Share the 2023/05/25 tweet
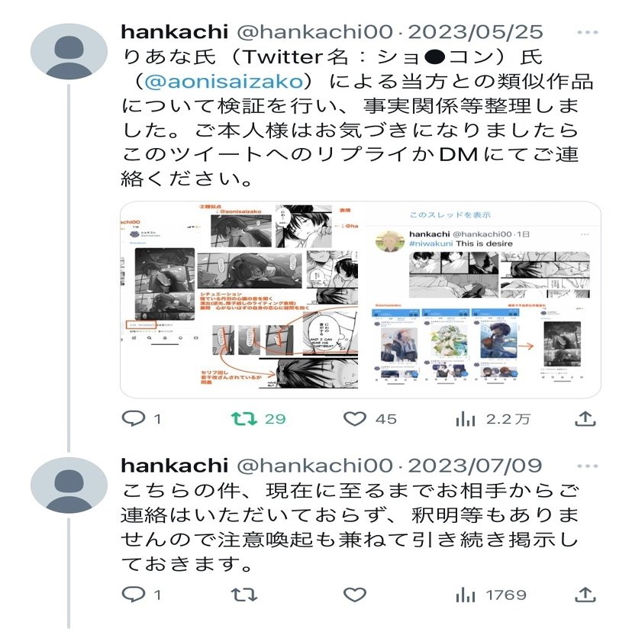This screenshot has height=632, width=632. click(x=585, y=419)
